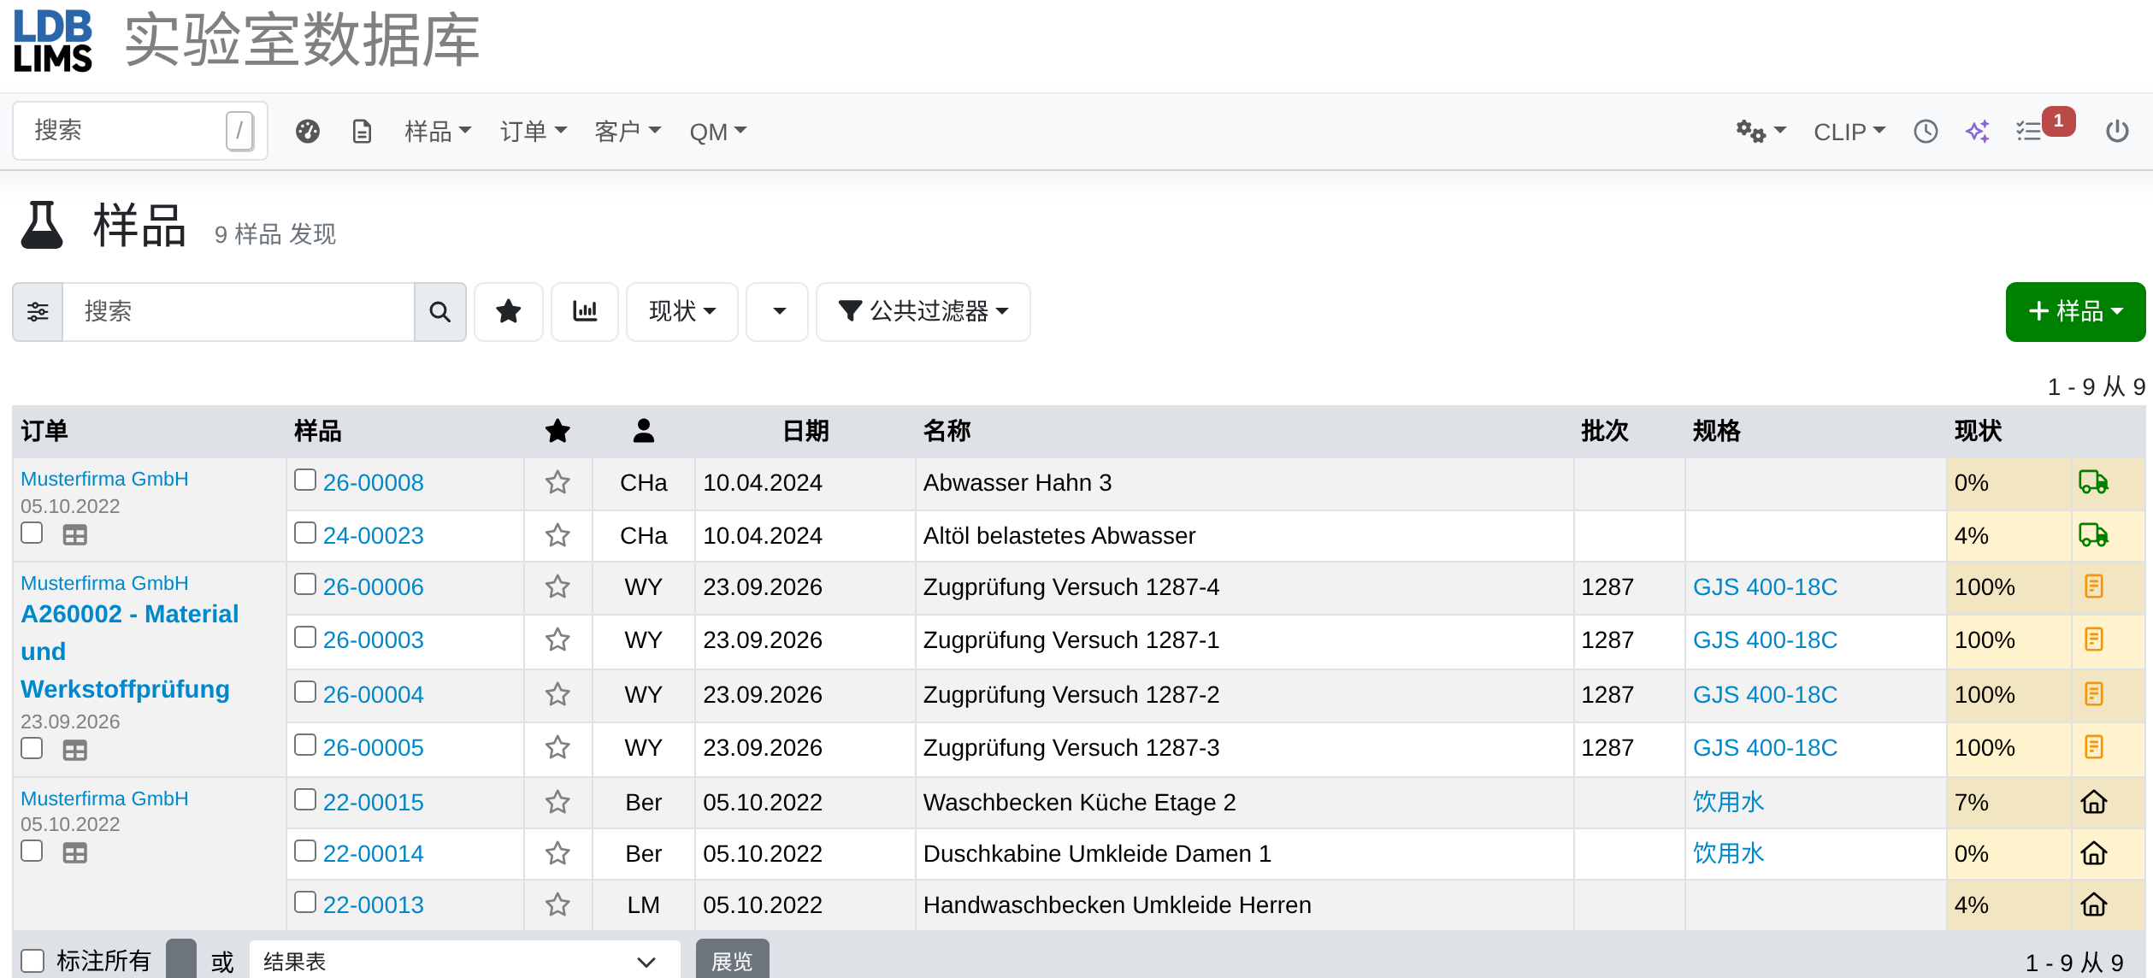This screenshot has height=978, width=2153.
Task: Open report icon for Zugprüfung Versuch 1287-4
Action: click(2093, 586)
